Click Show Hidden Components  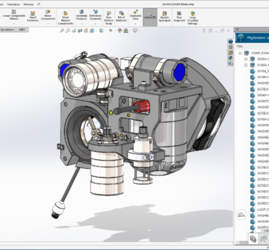(66, 18)
